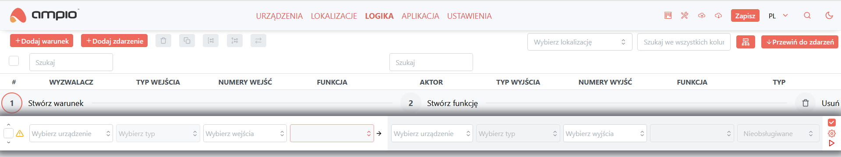
Task: Click the cloud download icon
Action: pyautogui.click(x=718, y=16)
